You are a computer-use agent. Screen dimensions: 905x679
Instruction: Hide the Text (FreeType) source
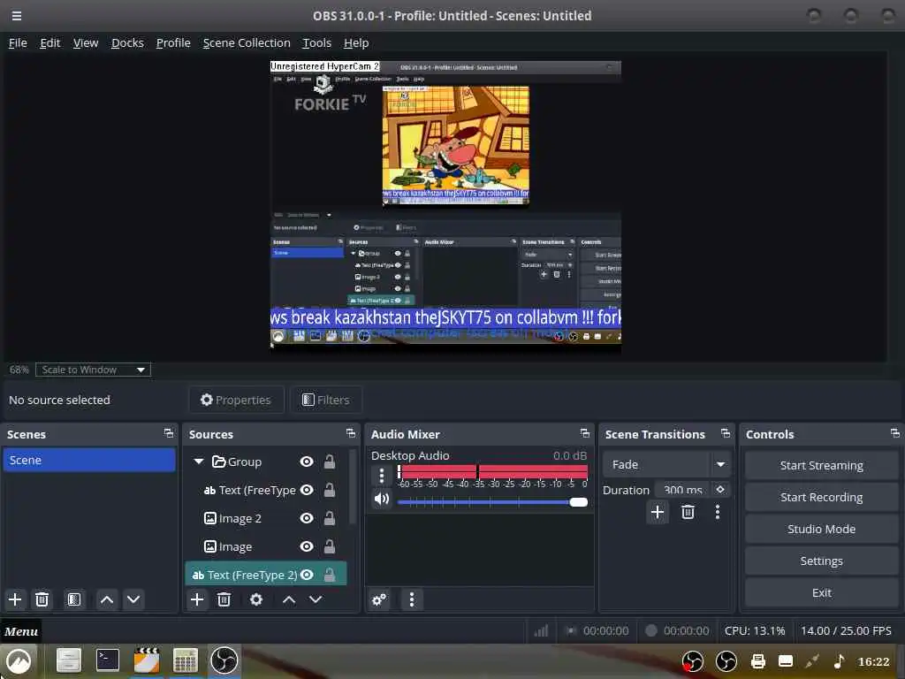[307, 490]
